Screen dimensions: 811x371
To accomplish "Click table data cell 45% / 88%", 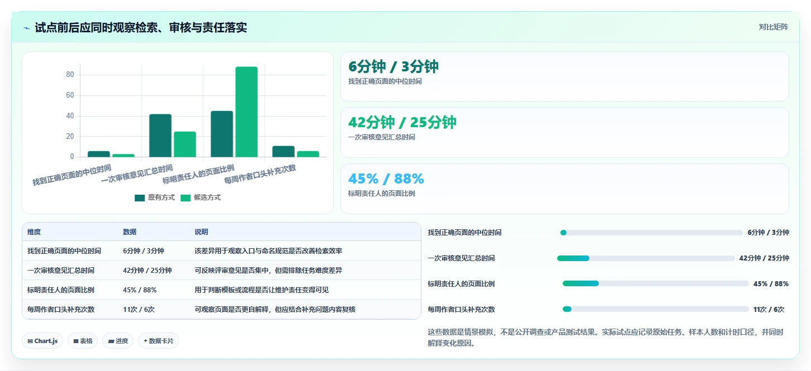I will [x=140, y=290].
